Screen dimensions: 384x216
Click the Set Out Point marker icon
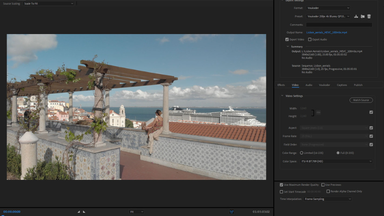84,211
